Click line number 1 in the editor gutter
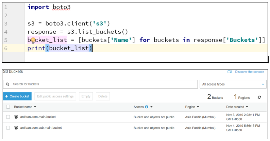The height and width of the screenshot is (141, 270). click(6, 7)
